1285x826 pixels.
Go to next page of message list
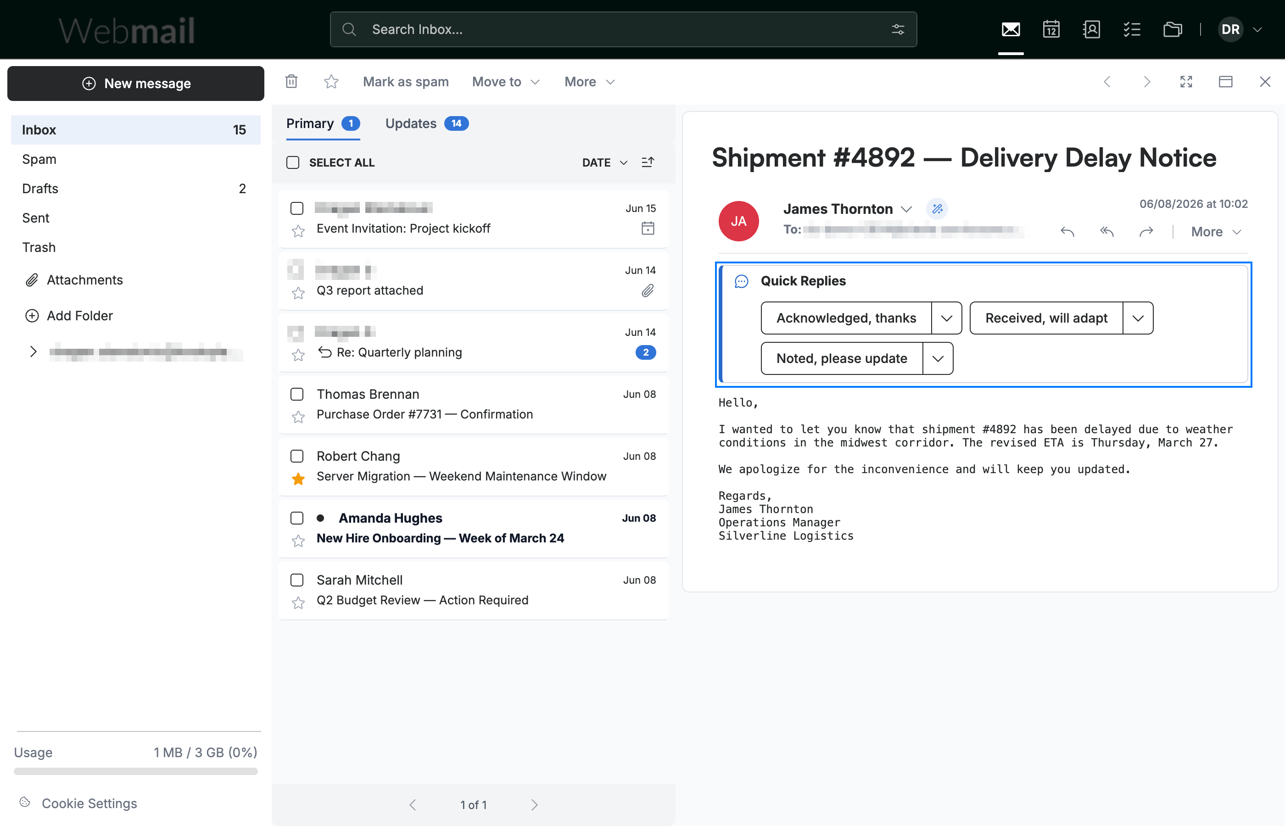534,804
